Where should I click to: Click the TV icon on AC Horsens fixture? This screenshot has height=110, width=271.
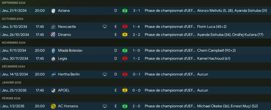pyautogui.click(x=105, y=106)
